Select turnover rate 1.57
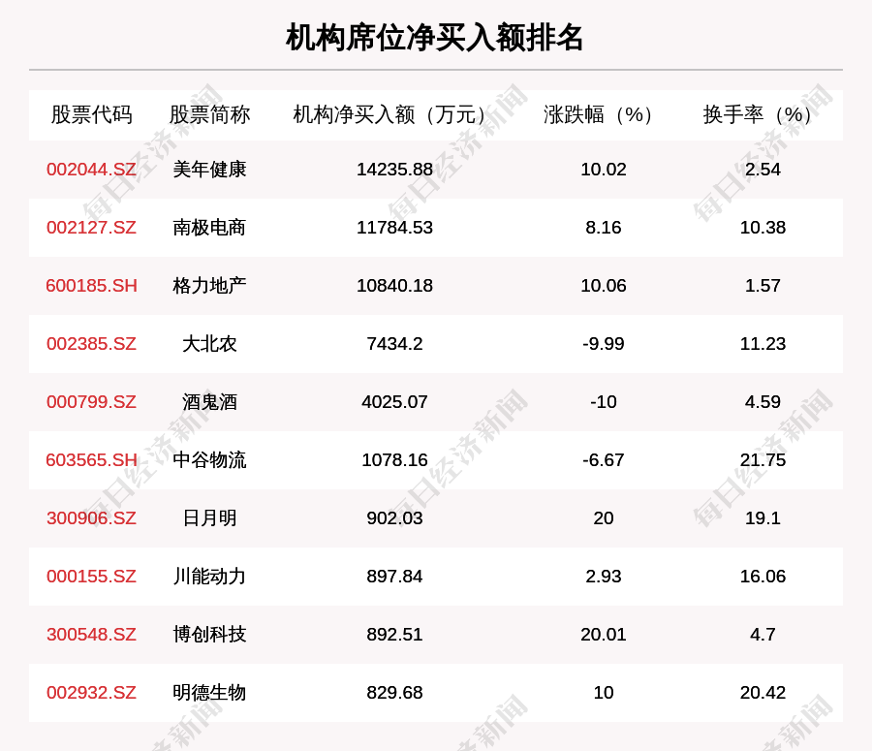Viewport: 872px width, 751px height. [763, 285]
